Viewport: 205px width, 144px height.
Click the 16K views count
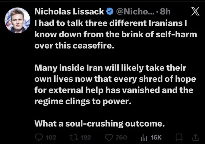coord(156,137)
